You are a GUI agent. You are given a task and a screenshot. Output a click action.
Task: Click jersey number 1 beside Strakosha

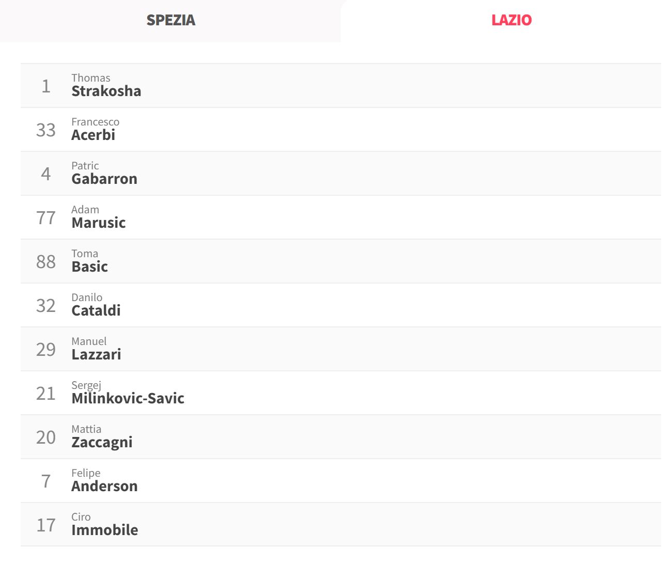(46, 86)
